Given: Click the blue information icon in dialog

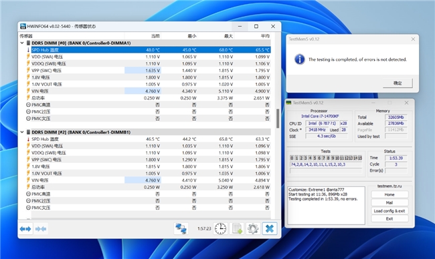Looking at the screenshot, I should pyautogui.click(x=300, y=59).
